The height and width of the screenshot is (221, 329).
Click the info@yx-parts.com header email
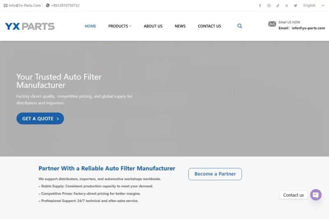(x=308, y=28)
